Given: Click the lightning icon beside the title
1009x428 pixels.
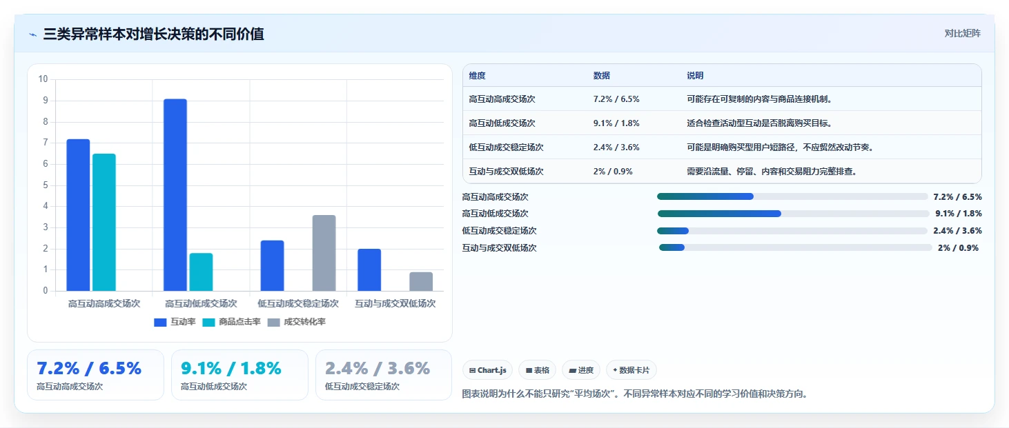Looking at the screenshot, I should coord(32,34).
